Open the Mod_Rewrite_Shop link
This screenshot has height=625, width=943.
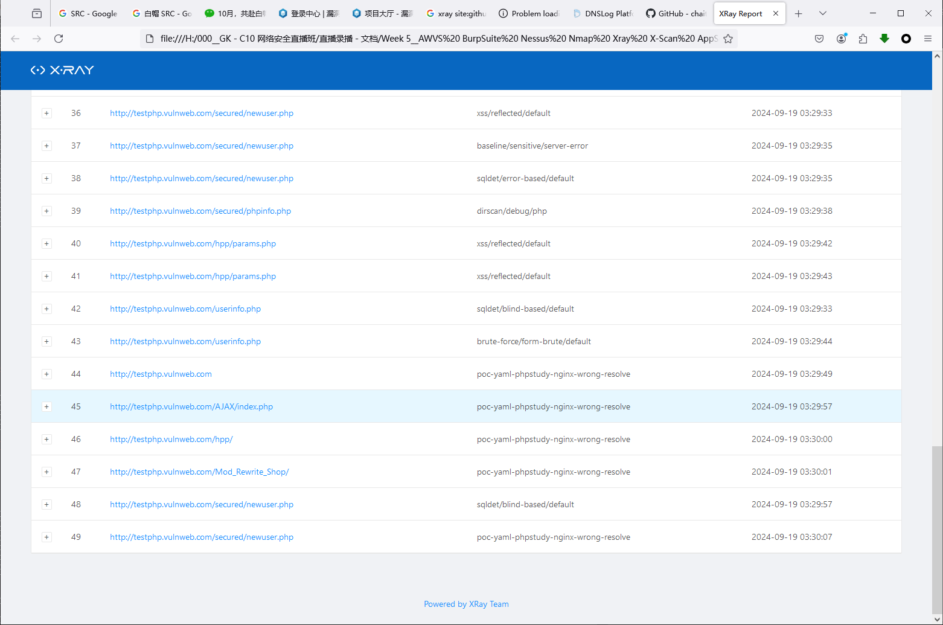pyautogui.click(x=199, y=472)
